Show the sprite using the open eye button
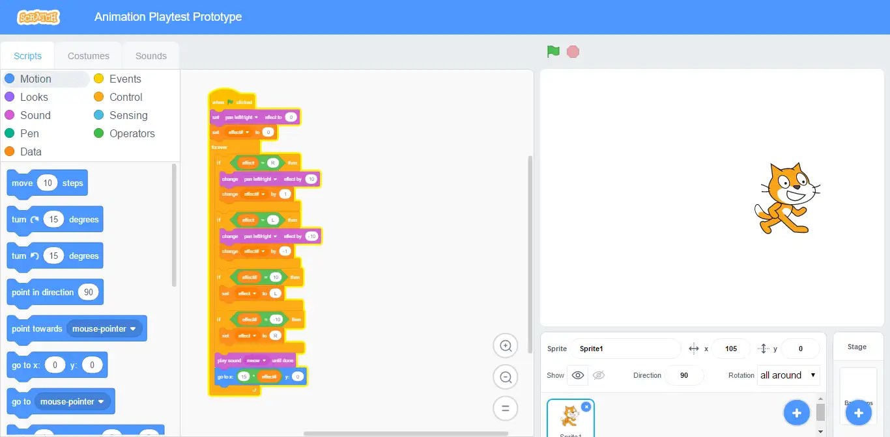The height and width of the screenshot is (437, 890). [x=577, y=375]
